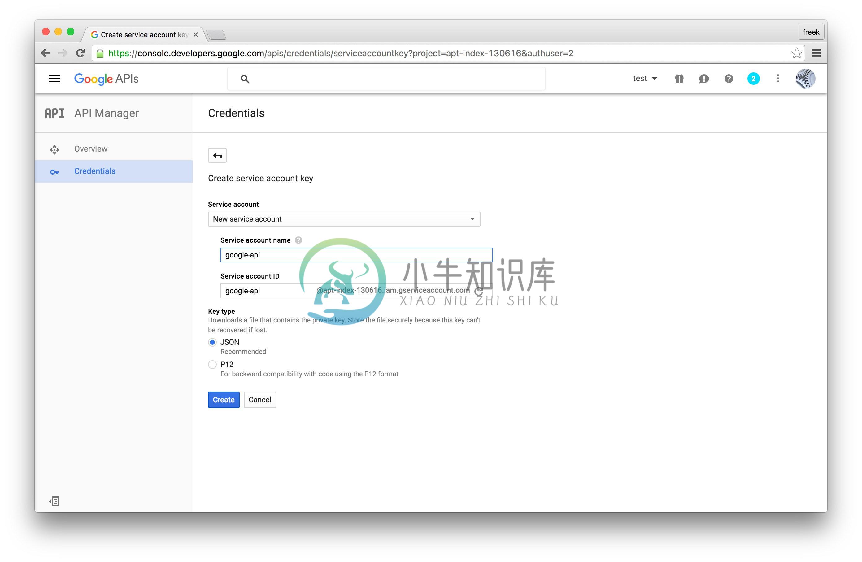Open the test project selector dropdown
Screen dimensions: 862x562
pos(645,79)
